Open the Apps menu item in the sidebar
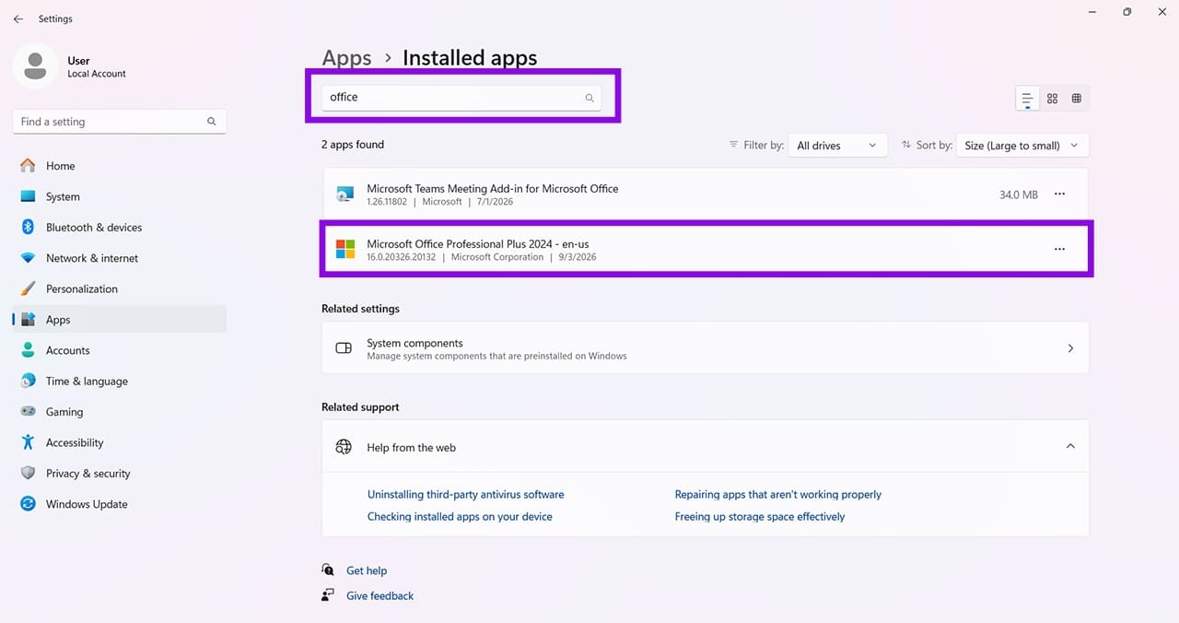This screenshot has width=1179, height=623. (x=120, y=320)
